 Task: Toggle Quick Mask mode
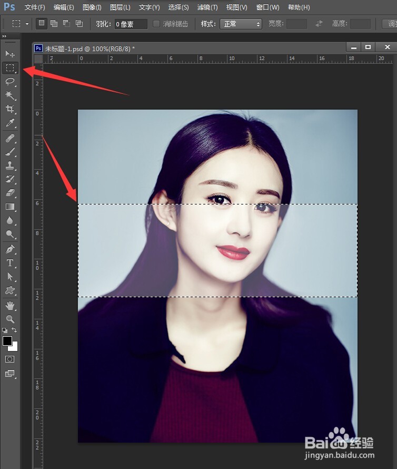10,359
